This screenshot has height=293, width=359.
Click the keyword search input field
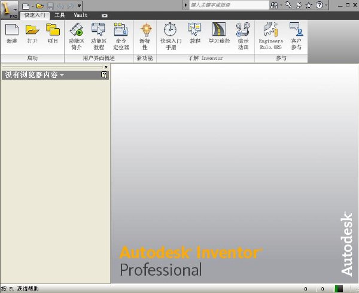point(229,5)
